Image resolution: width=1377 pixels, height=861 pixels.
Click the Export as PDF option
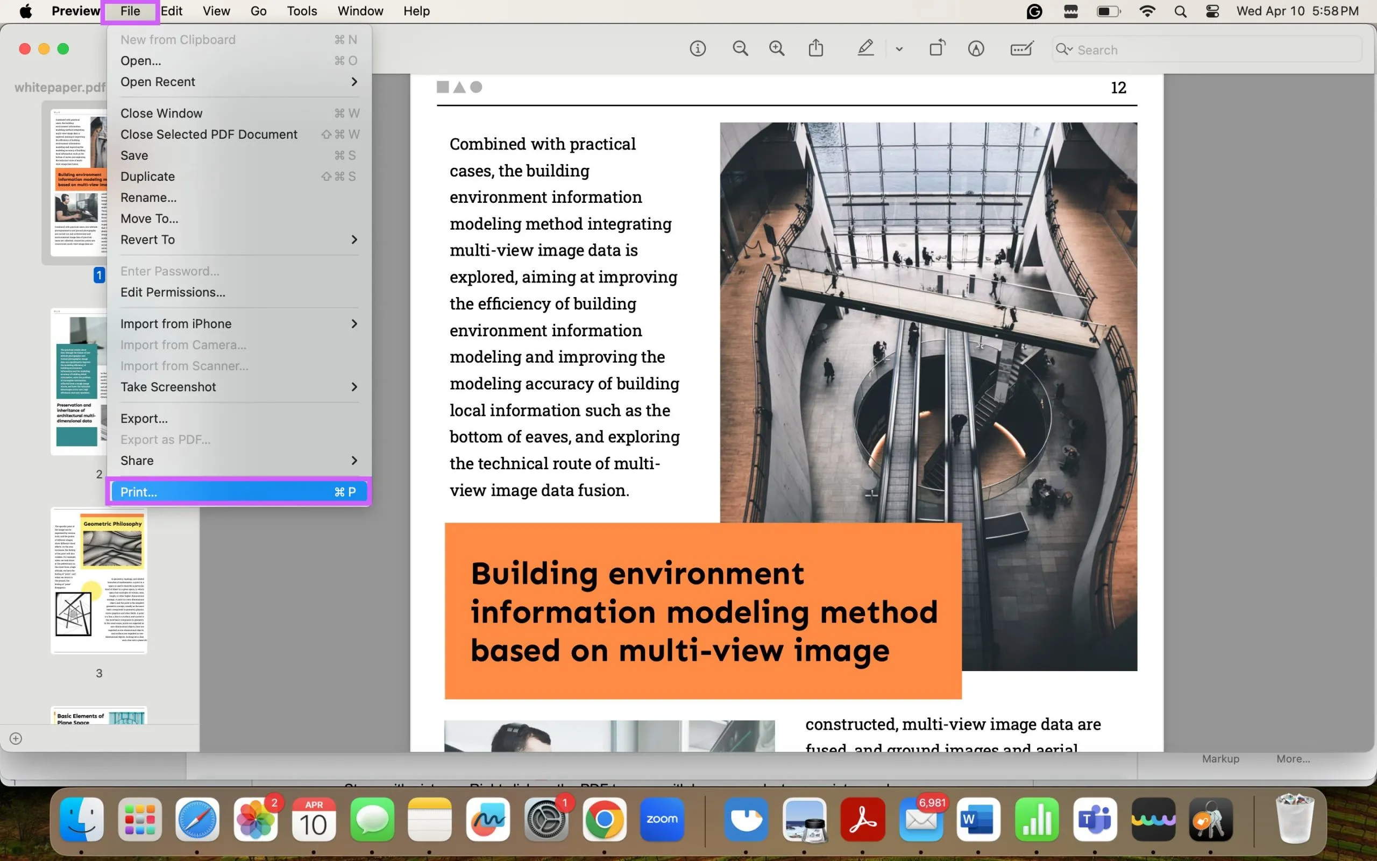(165, 439)
